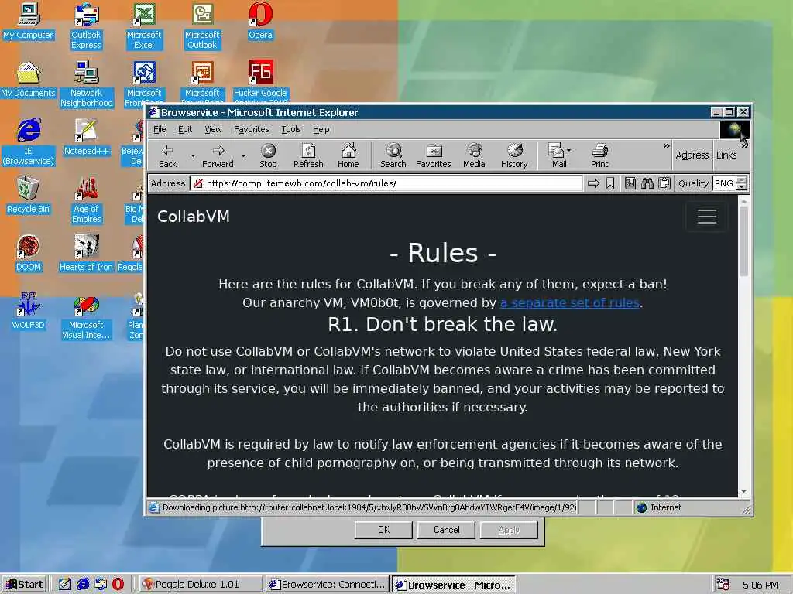Click the bookmark ribbon icon
The image size is (793, 594).
point(610,183)
